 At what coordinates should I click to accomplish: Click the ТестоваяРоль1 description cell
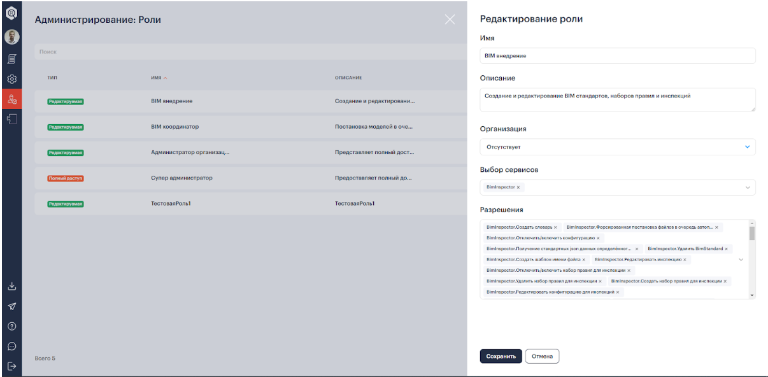coord(355,204)
